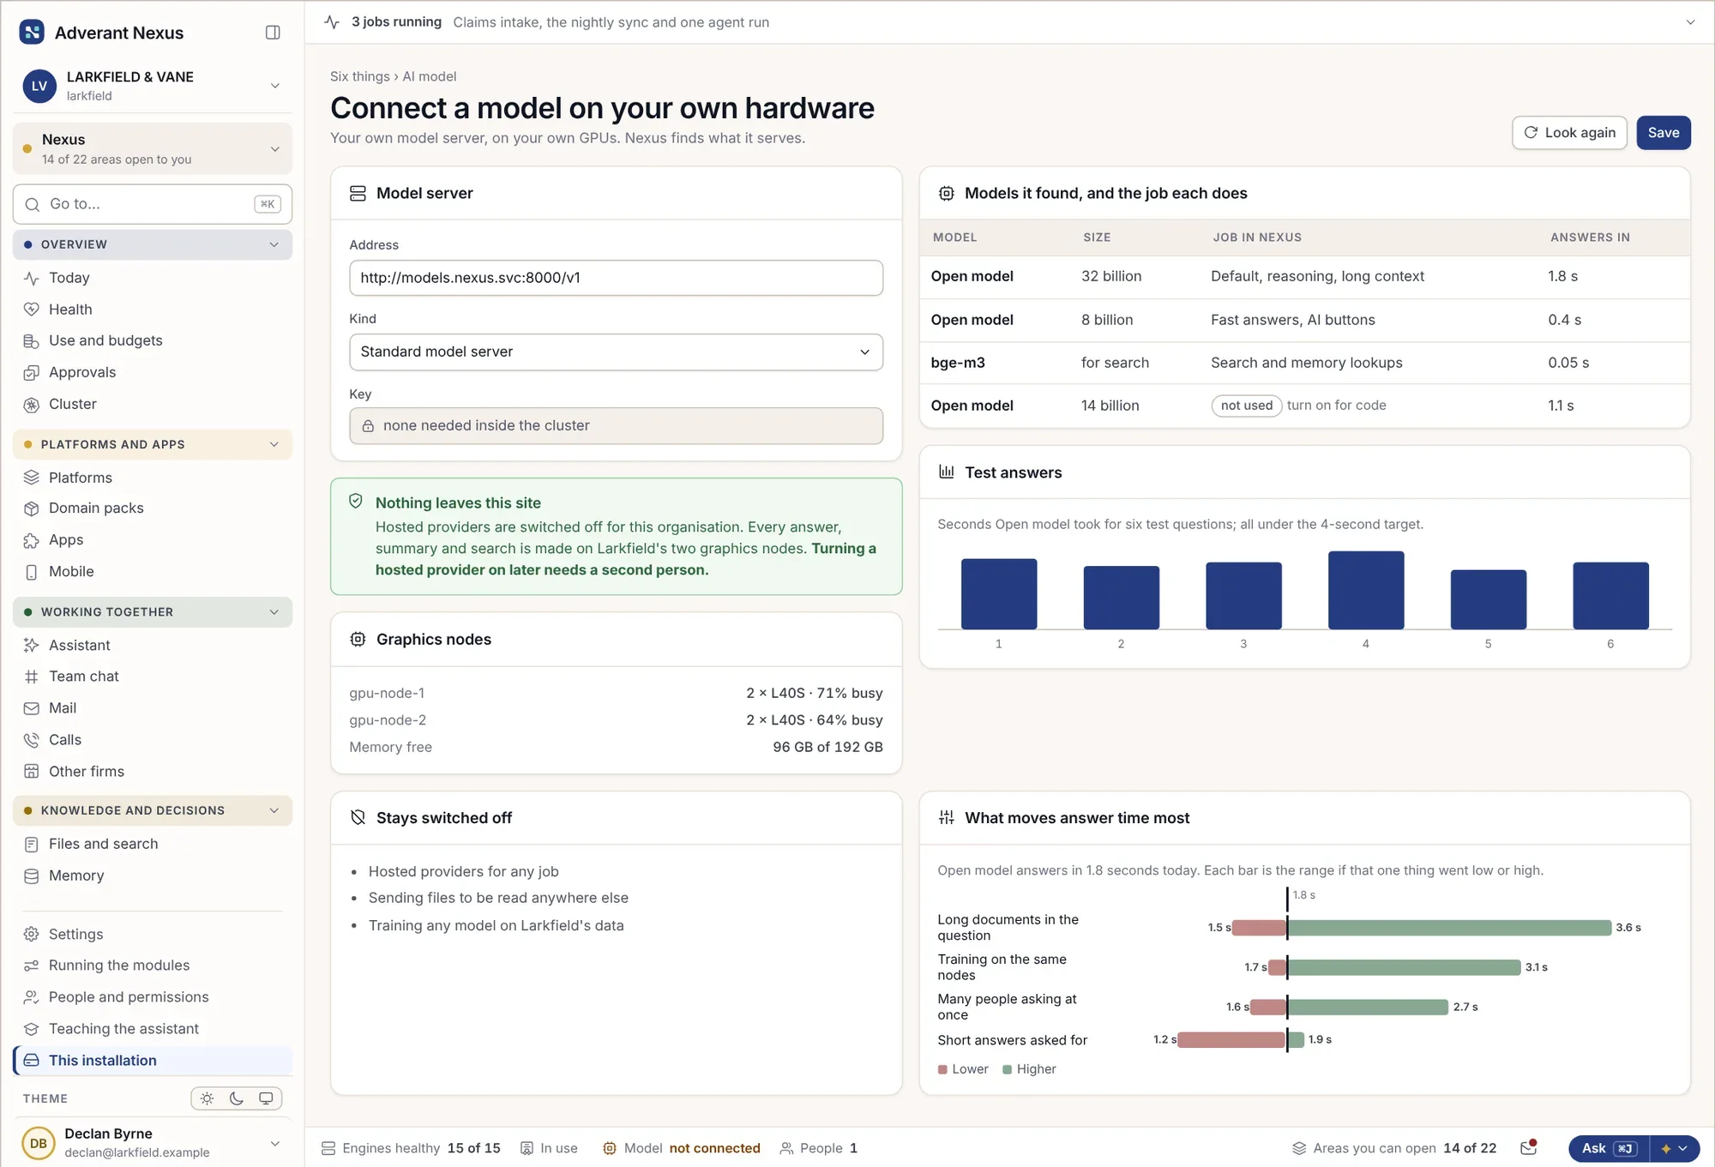Collapse Knowledge and decisions section

click(153, 810)
